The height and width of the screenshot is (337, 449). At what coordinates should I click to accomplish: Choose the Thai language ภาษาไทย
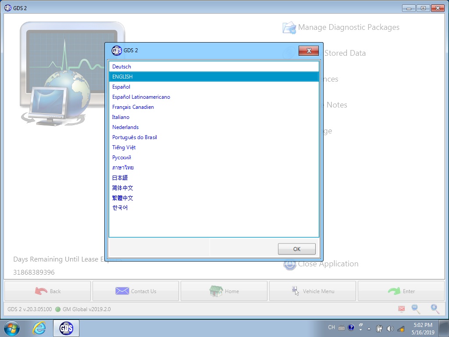coord(214,167)
